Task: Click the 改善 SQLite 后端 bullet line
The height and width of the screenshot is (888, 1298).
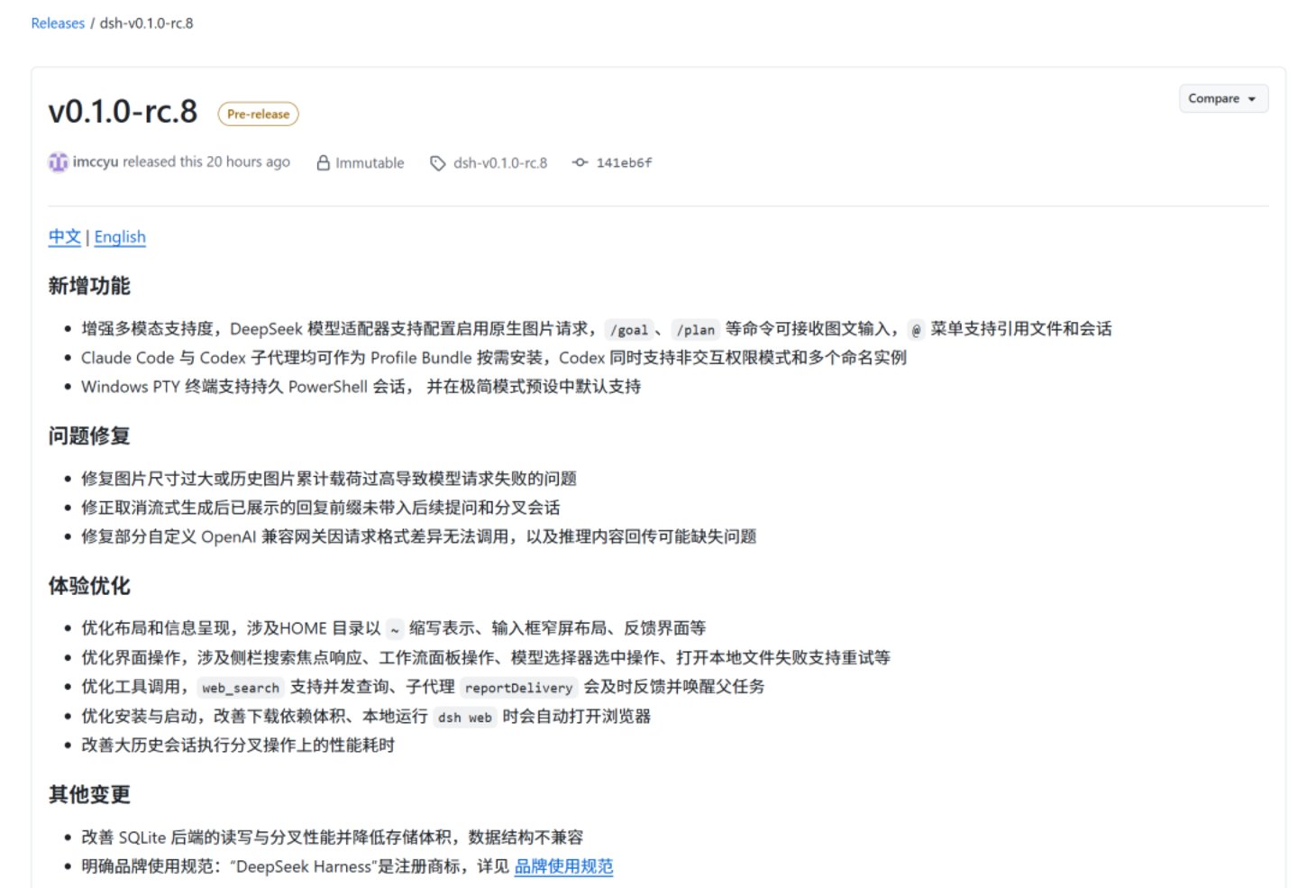Action: click(x=333, y=838)
